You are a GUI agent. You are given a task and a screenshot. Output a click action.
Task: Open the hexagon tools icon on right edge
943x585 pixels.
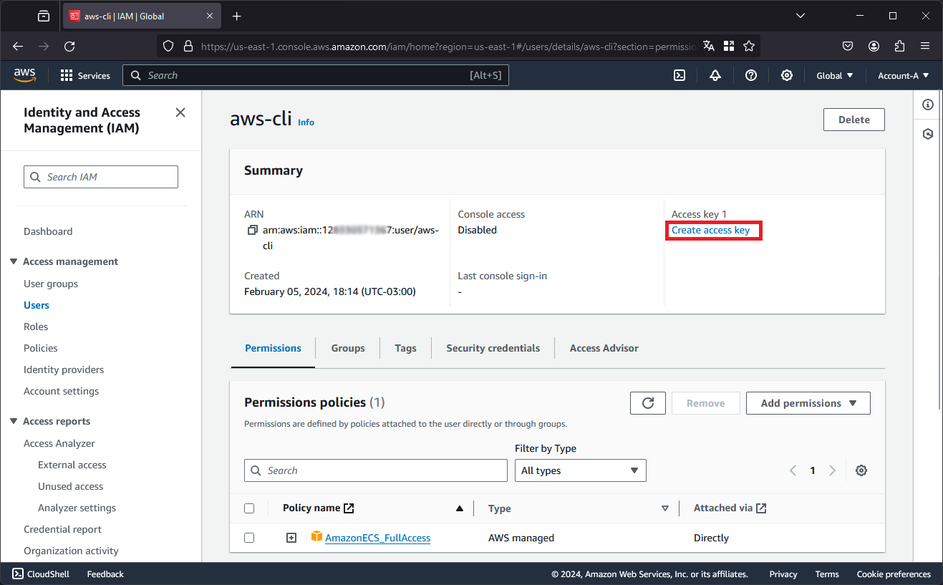(928, 134)
